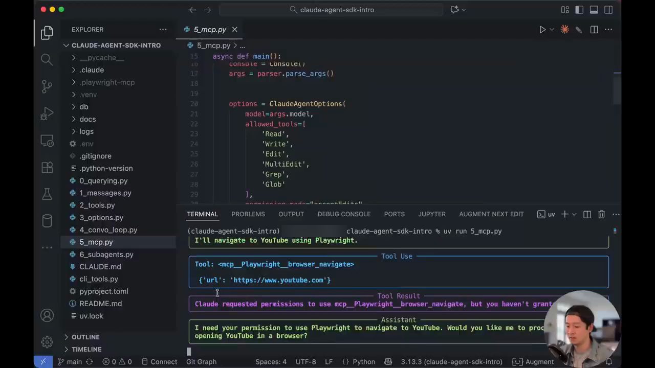Click Git Graph in status bar

tap(201, 362)
